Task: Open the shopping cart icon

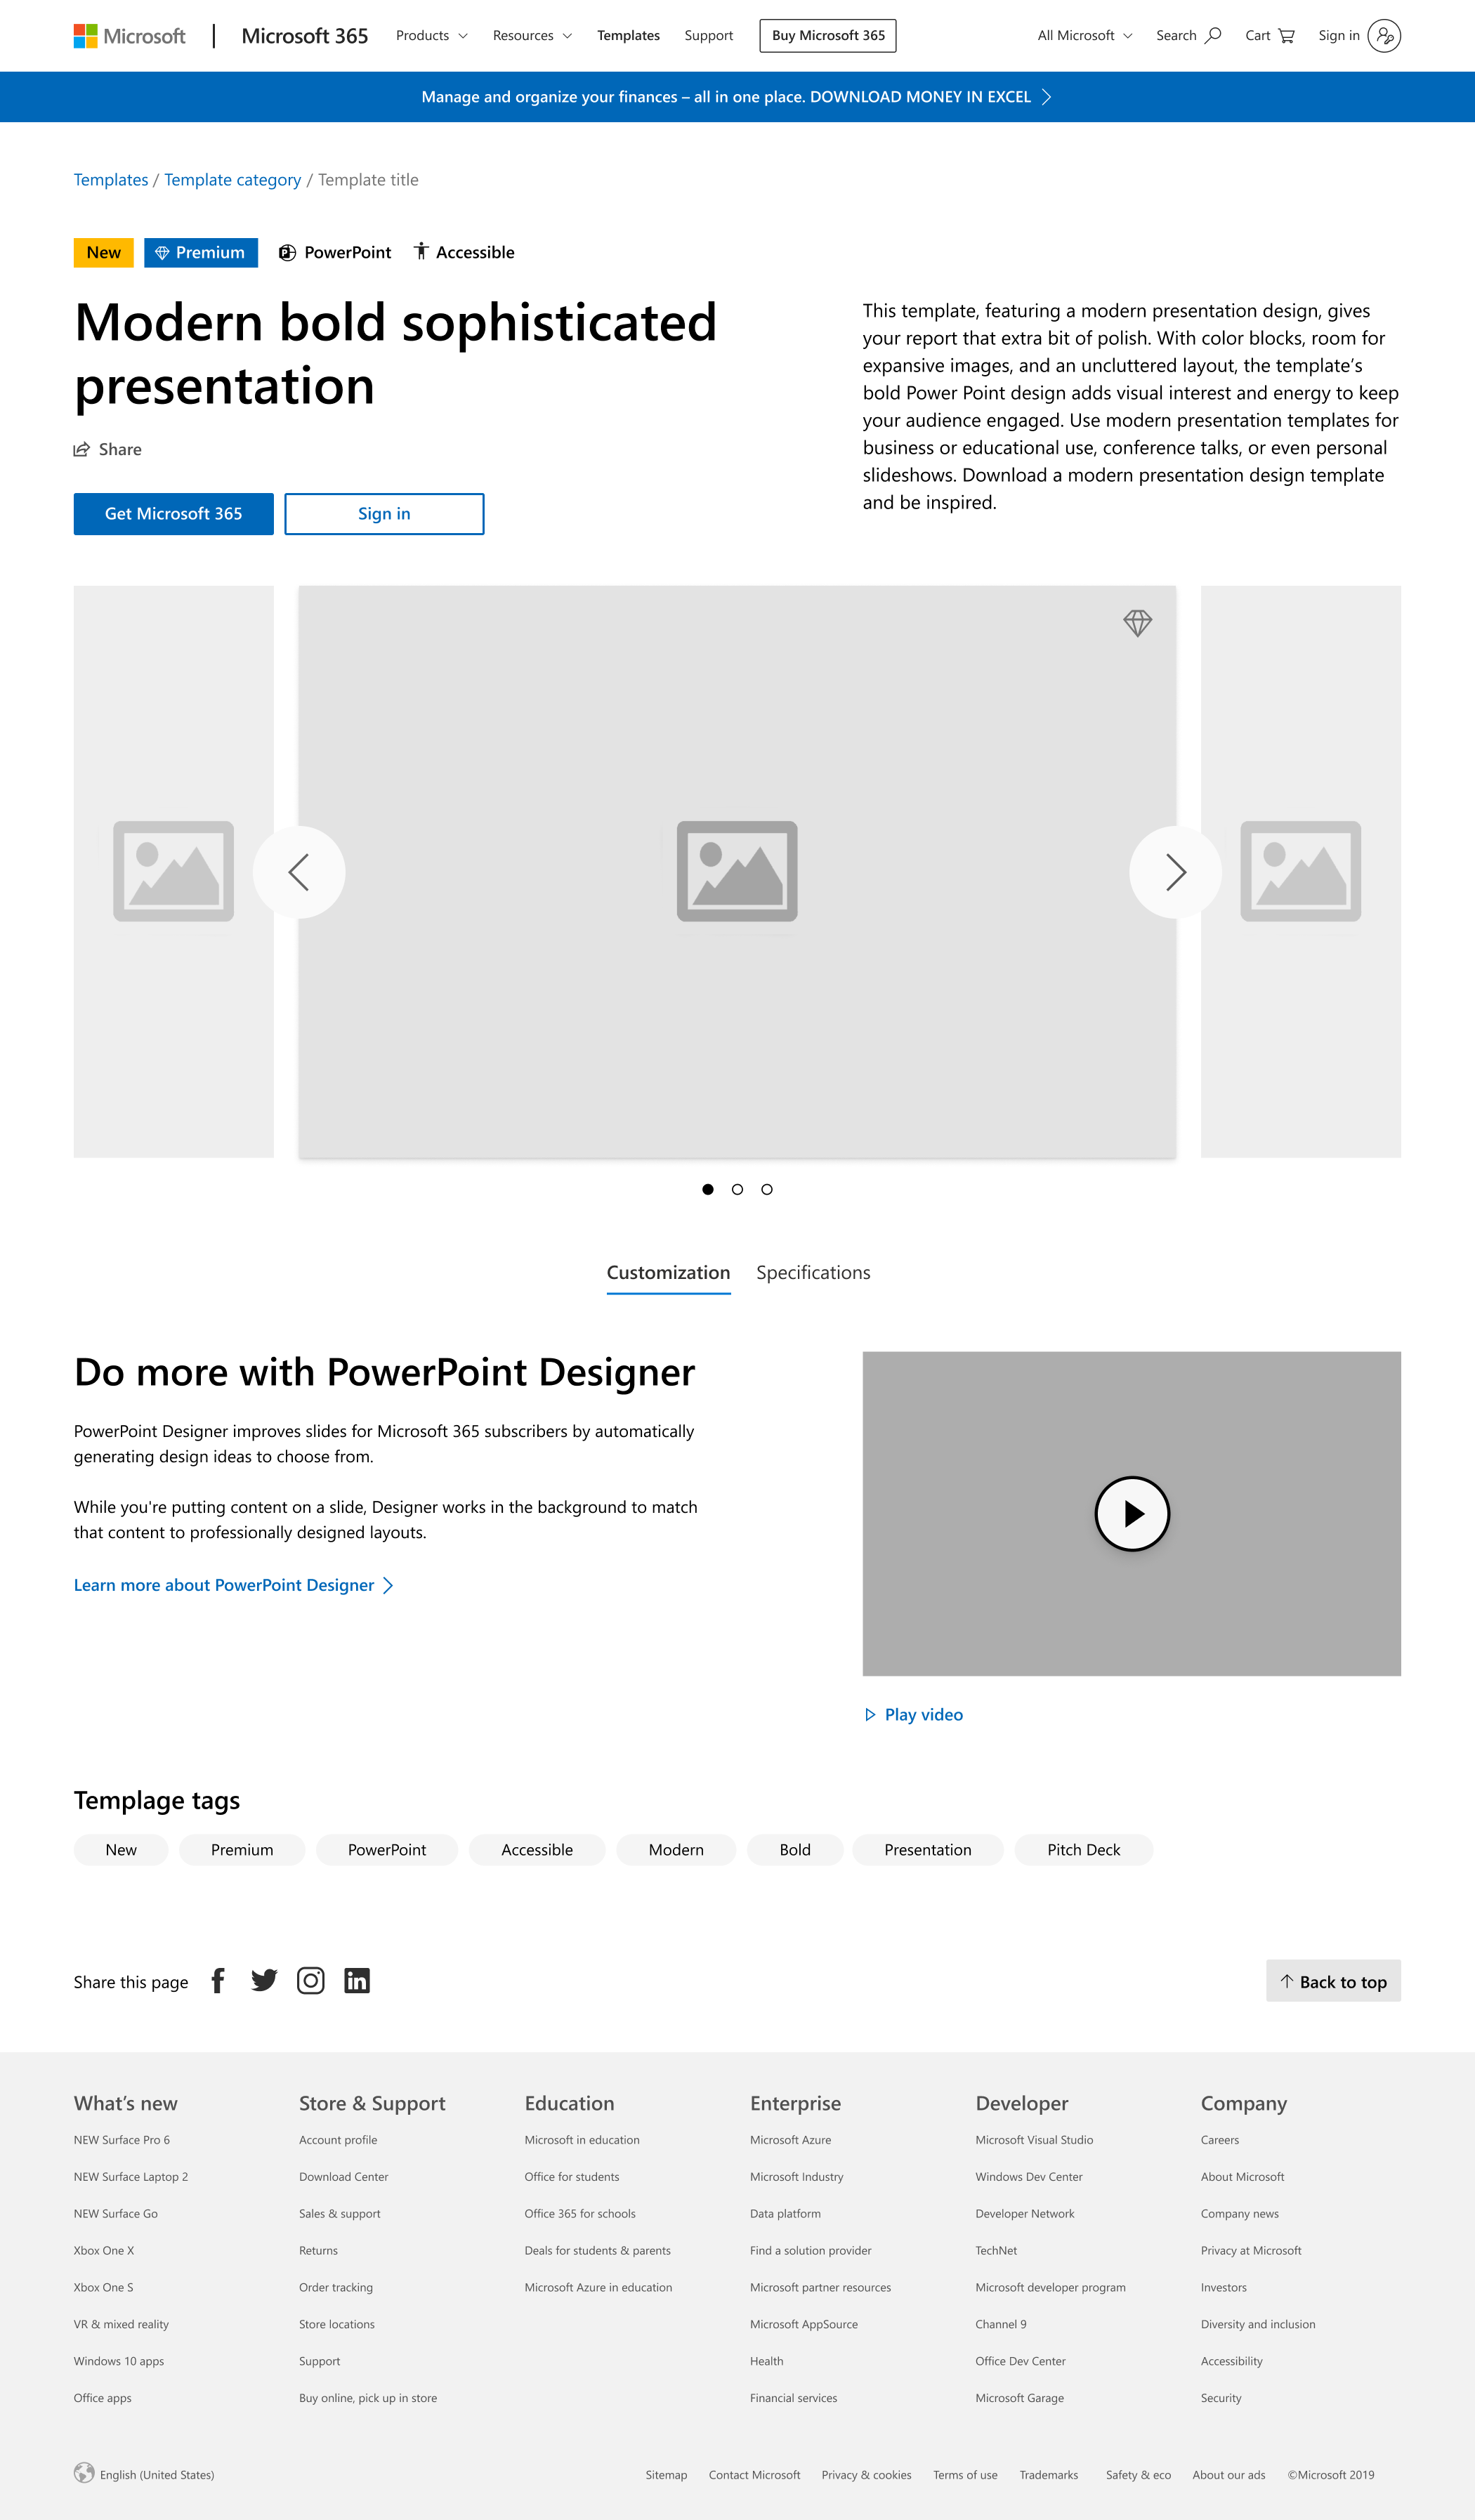Action: point(1286,36)
